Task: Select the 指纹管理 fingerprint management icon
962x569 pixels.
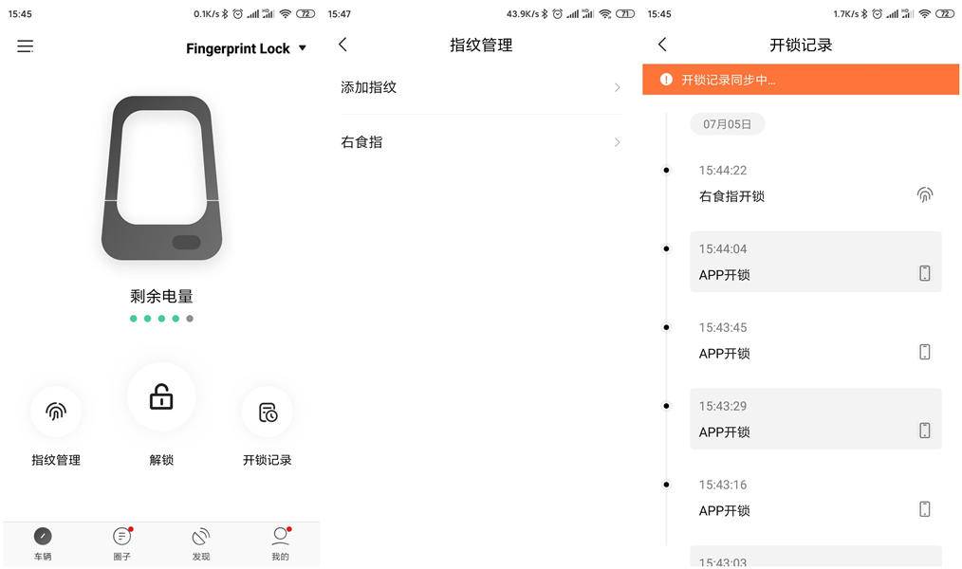Action: coord(56,412)
